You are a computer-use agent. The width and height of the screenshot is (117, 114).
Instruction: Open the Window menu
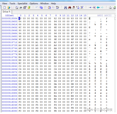pos(44,4)
